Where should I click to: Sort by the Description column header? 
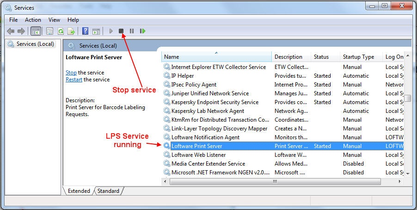291,57
